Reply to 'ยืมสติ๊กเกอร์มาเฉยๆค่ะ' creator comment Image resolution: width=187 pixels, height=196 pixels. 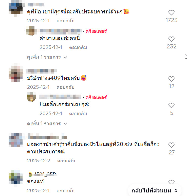[x=78, y=114]
